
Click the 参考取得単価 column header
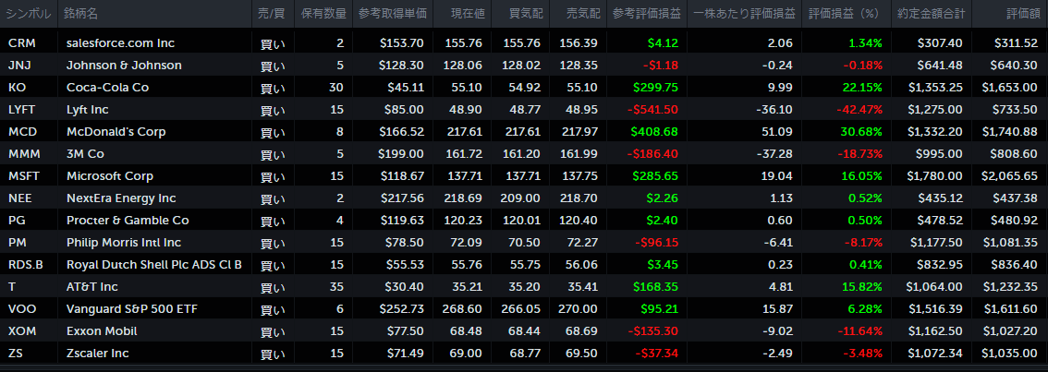393,13
